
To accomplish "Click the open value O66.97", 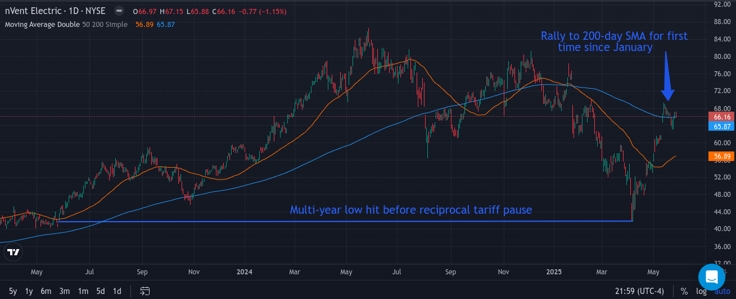I will pos(144,11).
